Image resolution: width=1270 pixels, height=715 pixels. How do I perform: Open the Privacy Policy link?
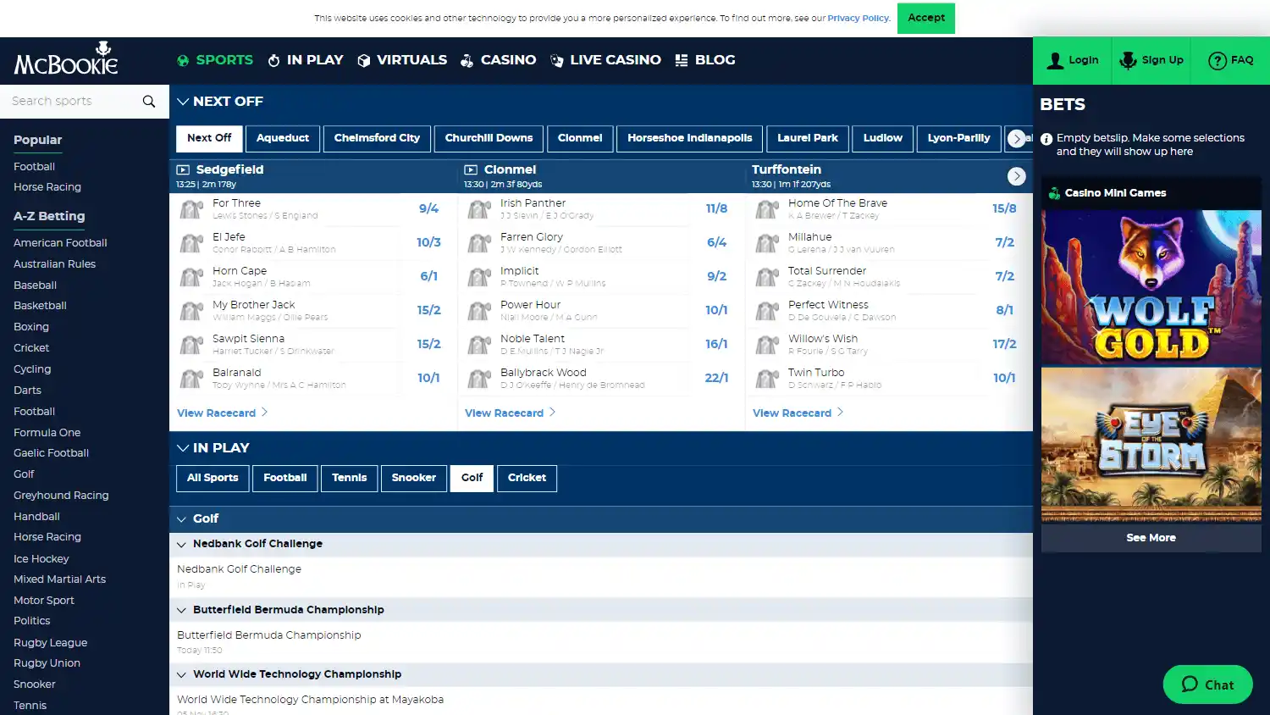click(859, 18)
